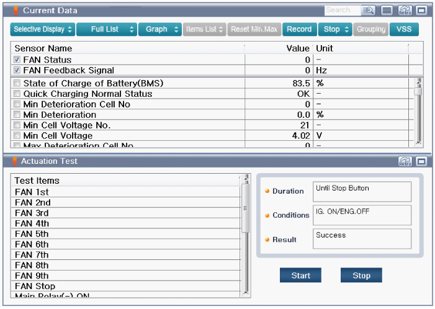Viewport: 435px width, 309px height.
Task: Open the Selective Display dropdown
Action: (43, 29)
